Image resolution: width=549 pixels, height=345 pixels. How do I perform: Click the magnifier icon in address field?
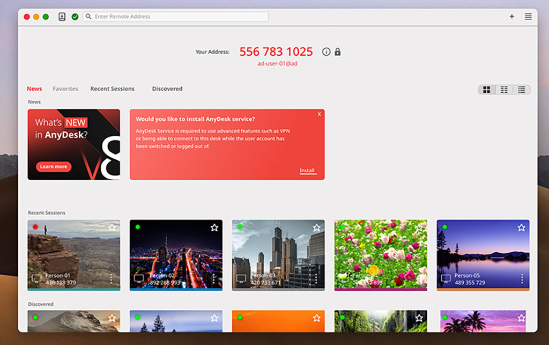point(88,17)
